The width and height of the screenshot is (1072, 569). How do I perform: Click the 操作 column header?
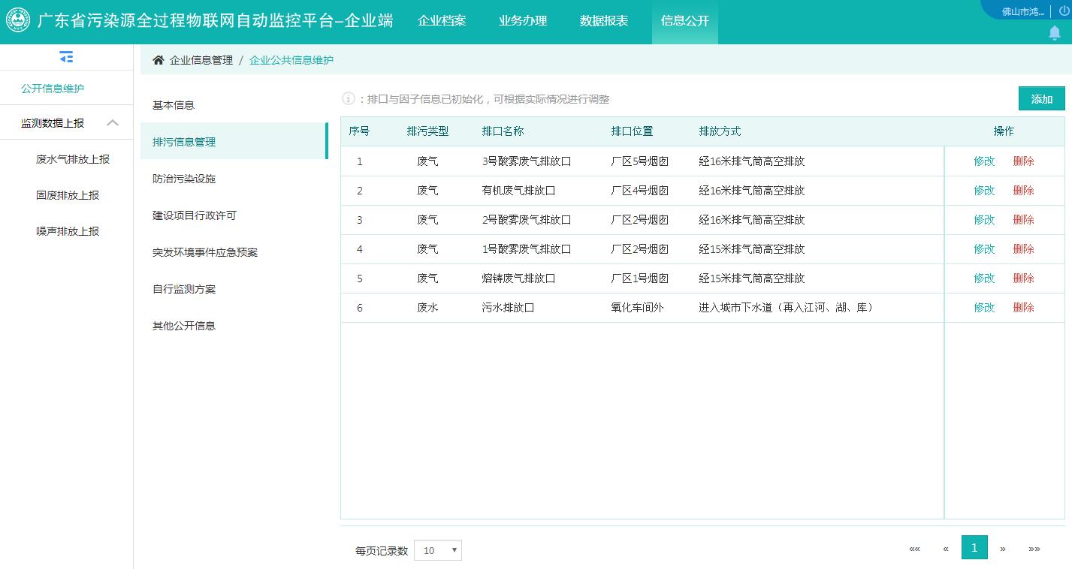(x=1004, y=131)
